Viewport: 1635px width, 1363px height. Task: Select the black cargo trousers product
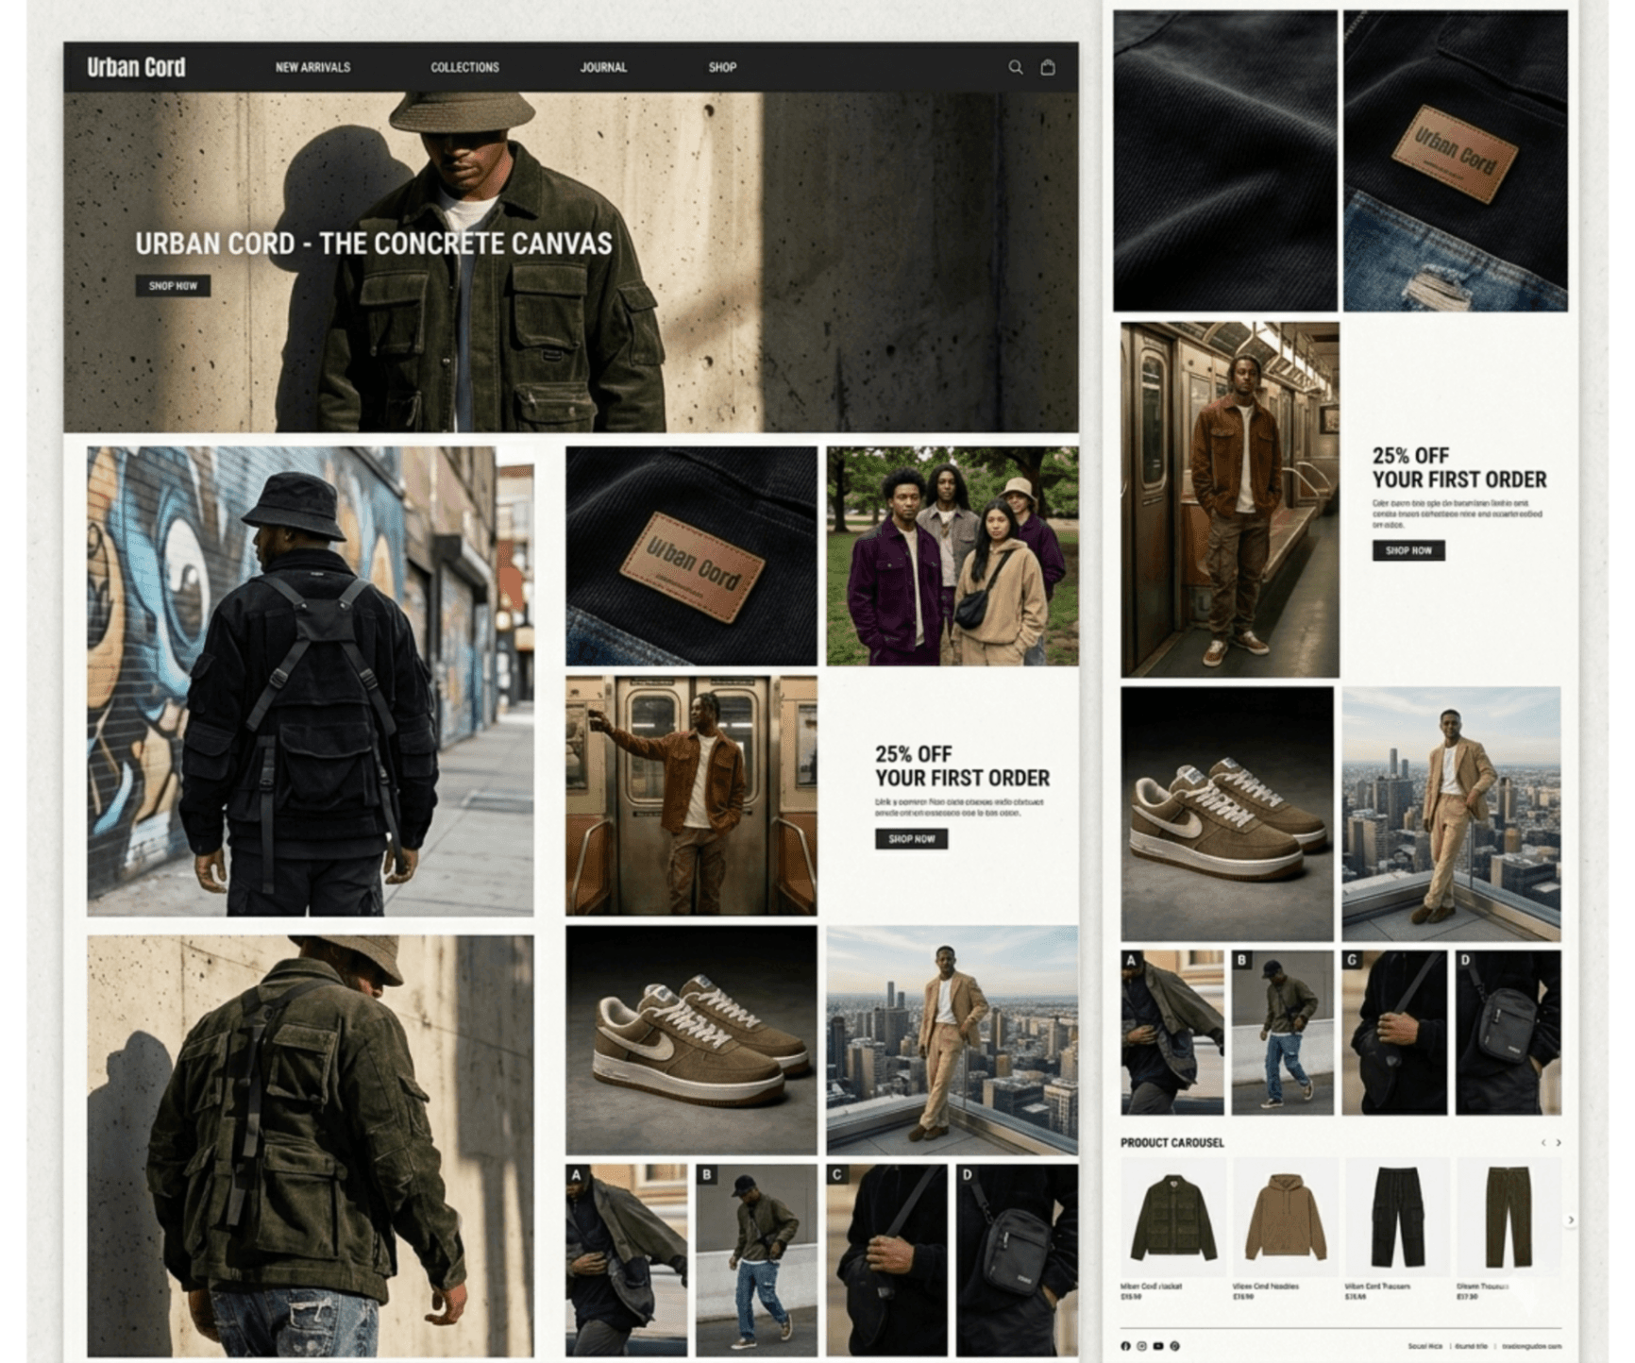(x=1397, y=1218)
